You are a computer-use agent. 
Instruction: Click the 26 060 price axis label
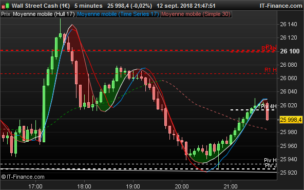[x=289, y=78]
